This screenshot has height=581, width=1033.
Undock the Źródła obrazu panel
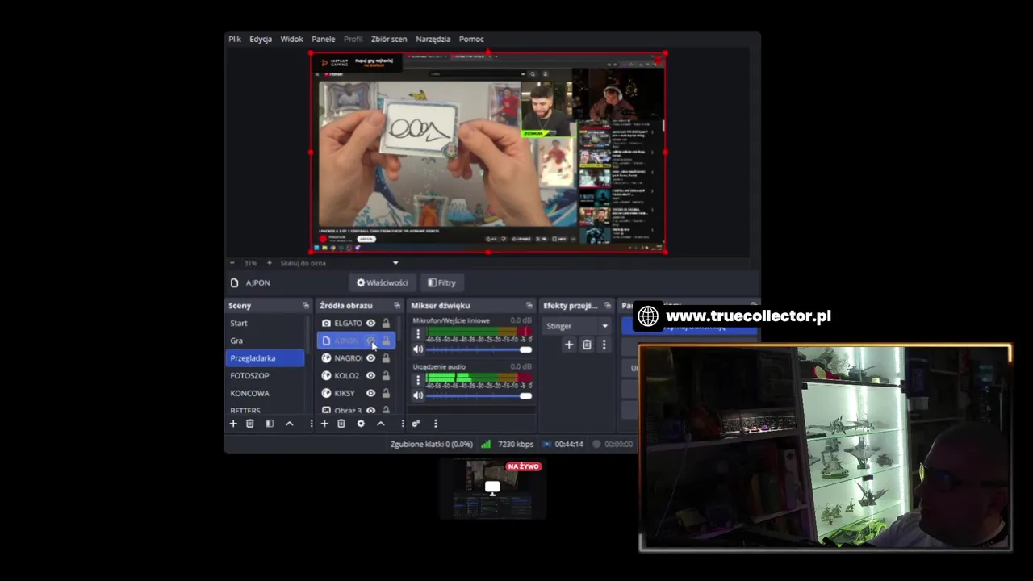point(396,305)
